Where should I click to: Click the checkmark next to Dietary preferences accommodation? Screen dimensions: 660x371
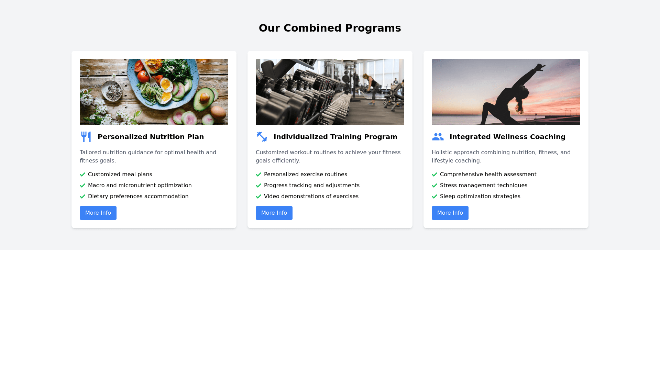pyautogui.click(x=82, y=196)
